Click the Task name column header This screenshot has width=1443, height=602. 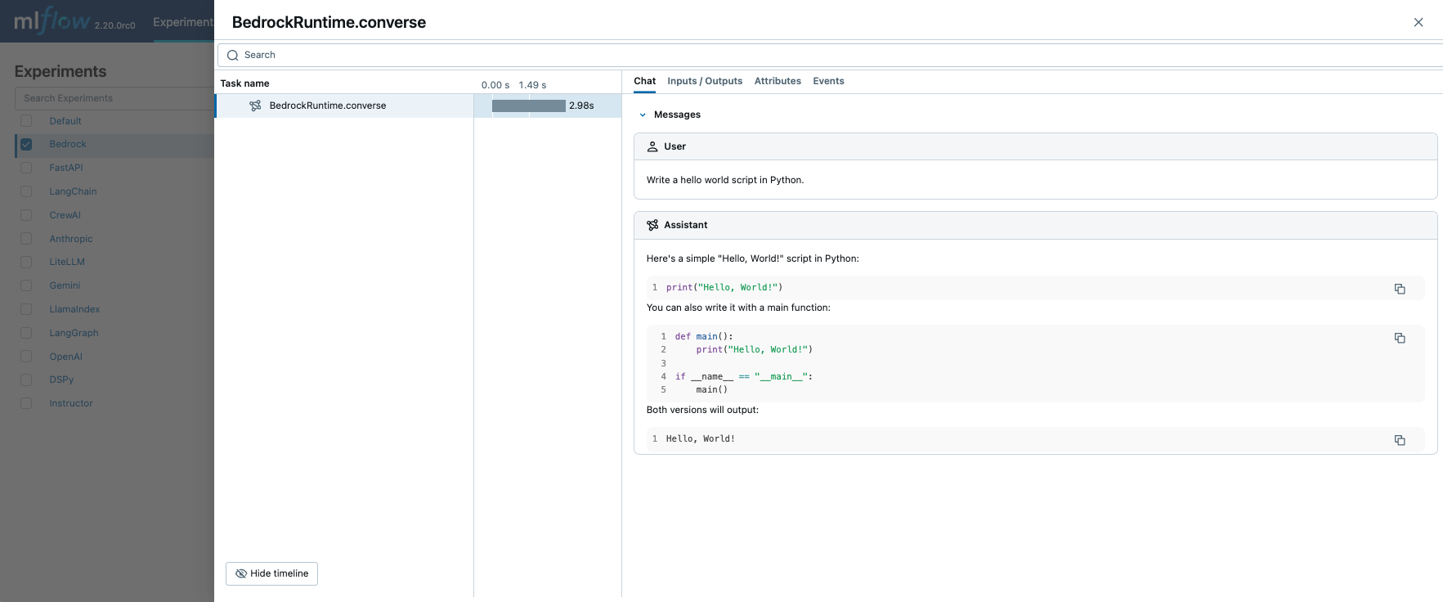[244, 83]
